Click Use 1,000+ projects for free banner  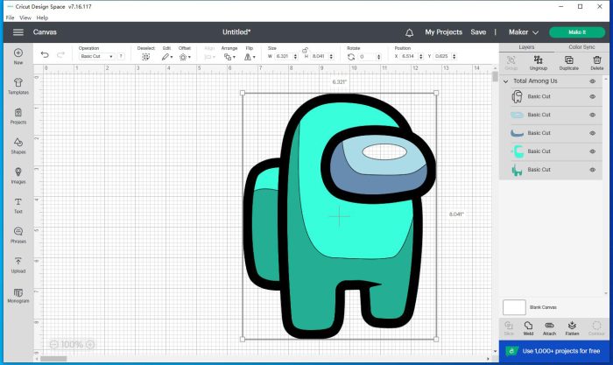point(554,351)
